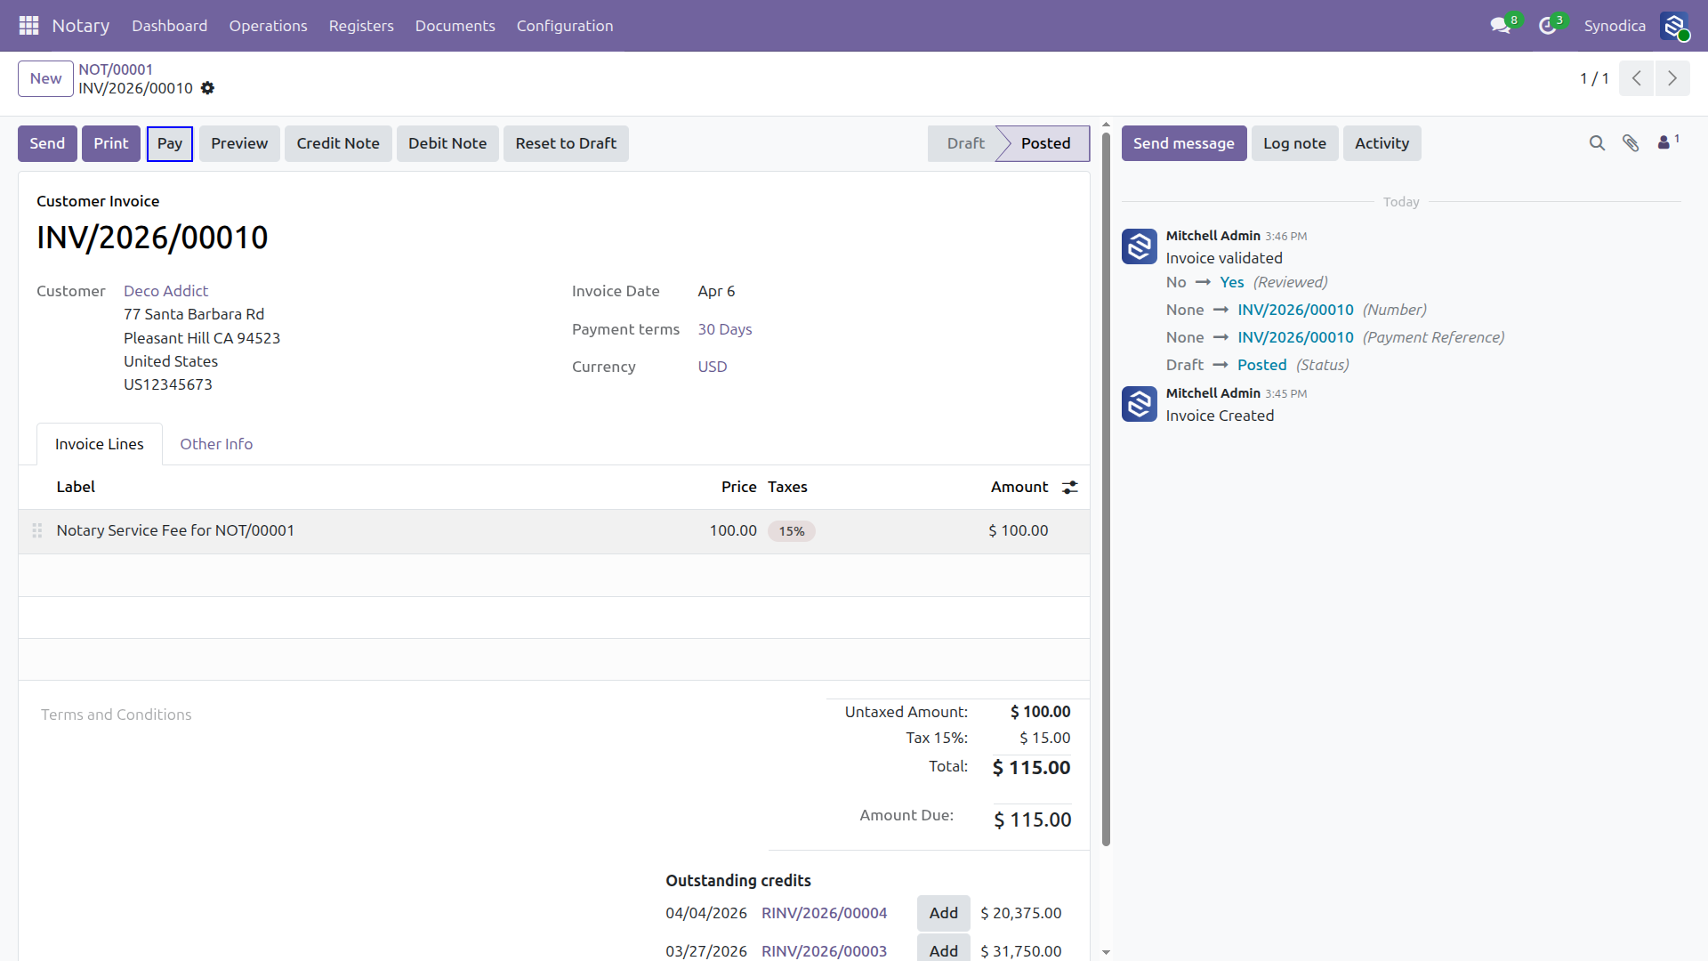Click the 15% tax tag
This screenshot has height=961, width=1708.
(x=792, y=531)
